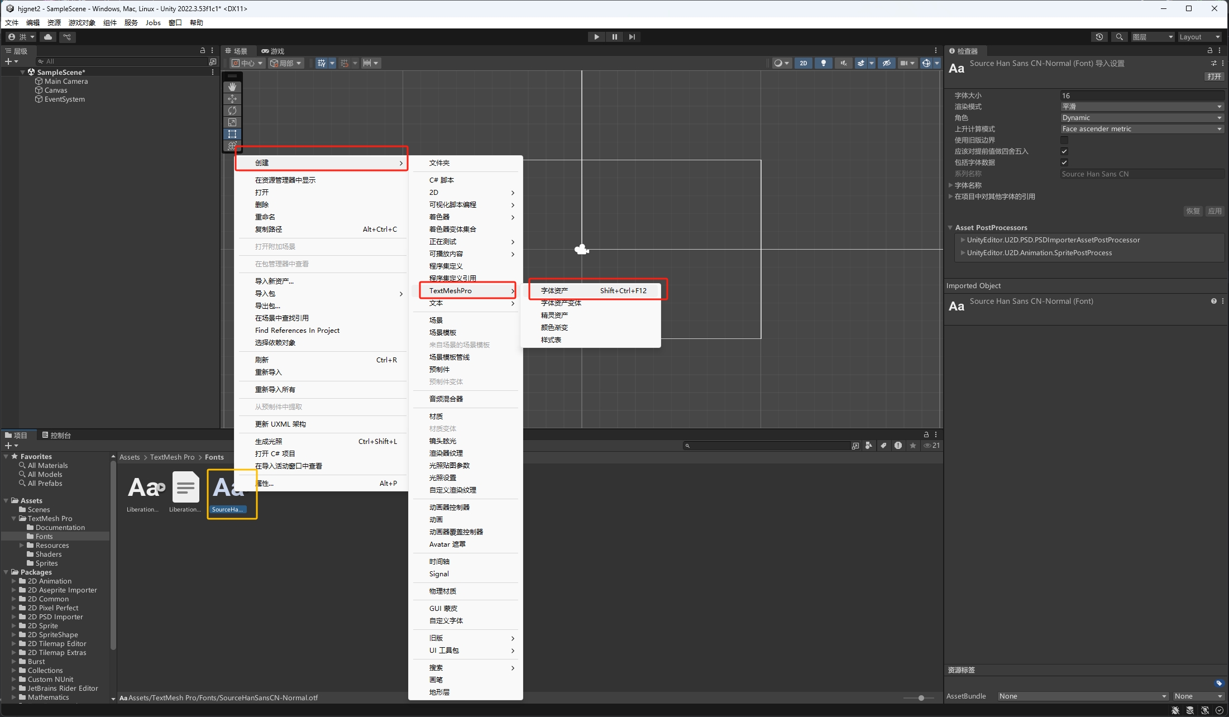1229x717 pixels.
Task: Expand 在项目中对其他字体的引用 foldout
Action: (950, 197)
